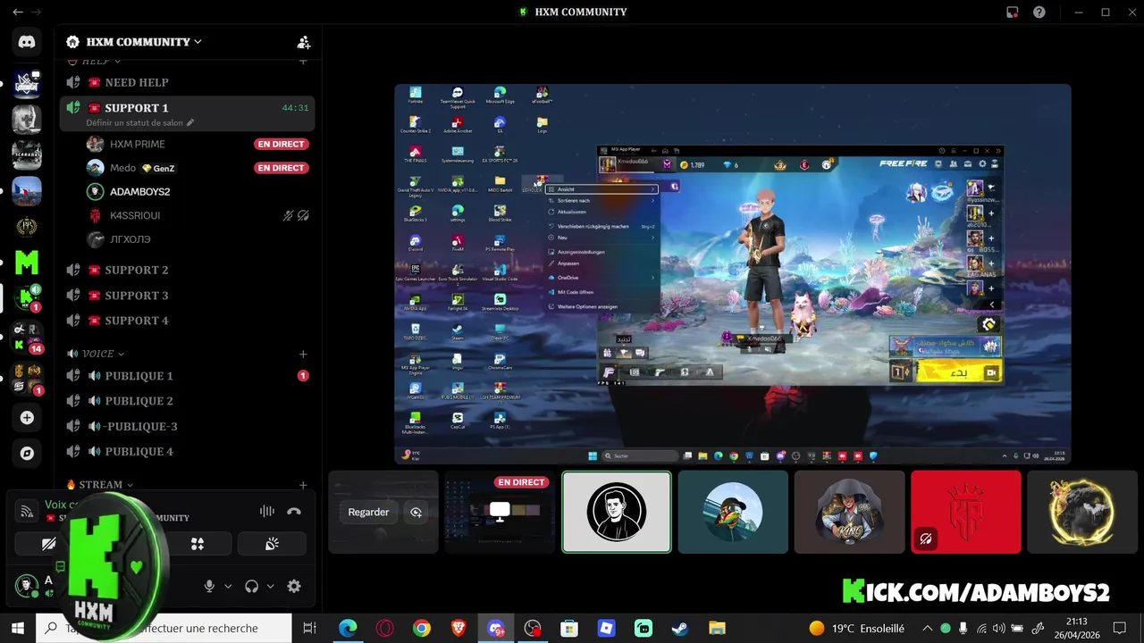
Task: Deafen with the headphones button
Action: pos(251,587)
